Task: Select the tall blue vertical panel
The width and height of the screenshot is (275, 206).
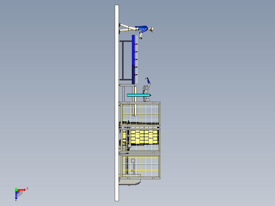Action: [x=133, y=59]
